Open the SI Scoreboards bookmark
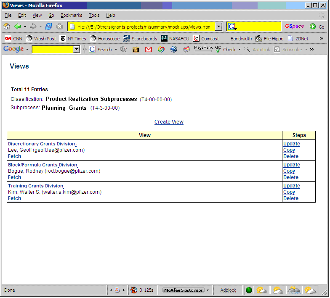The height and width of the screenshot is (298, 330). click(141, 39)
